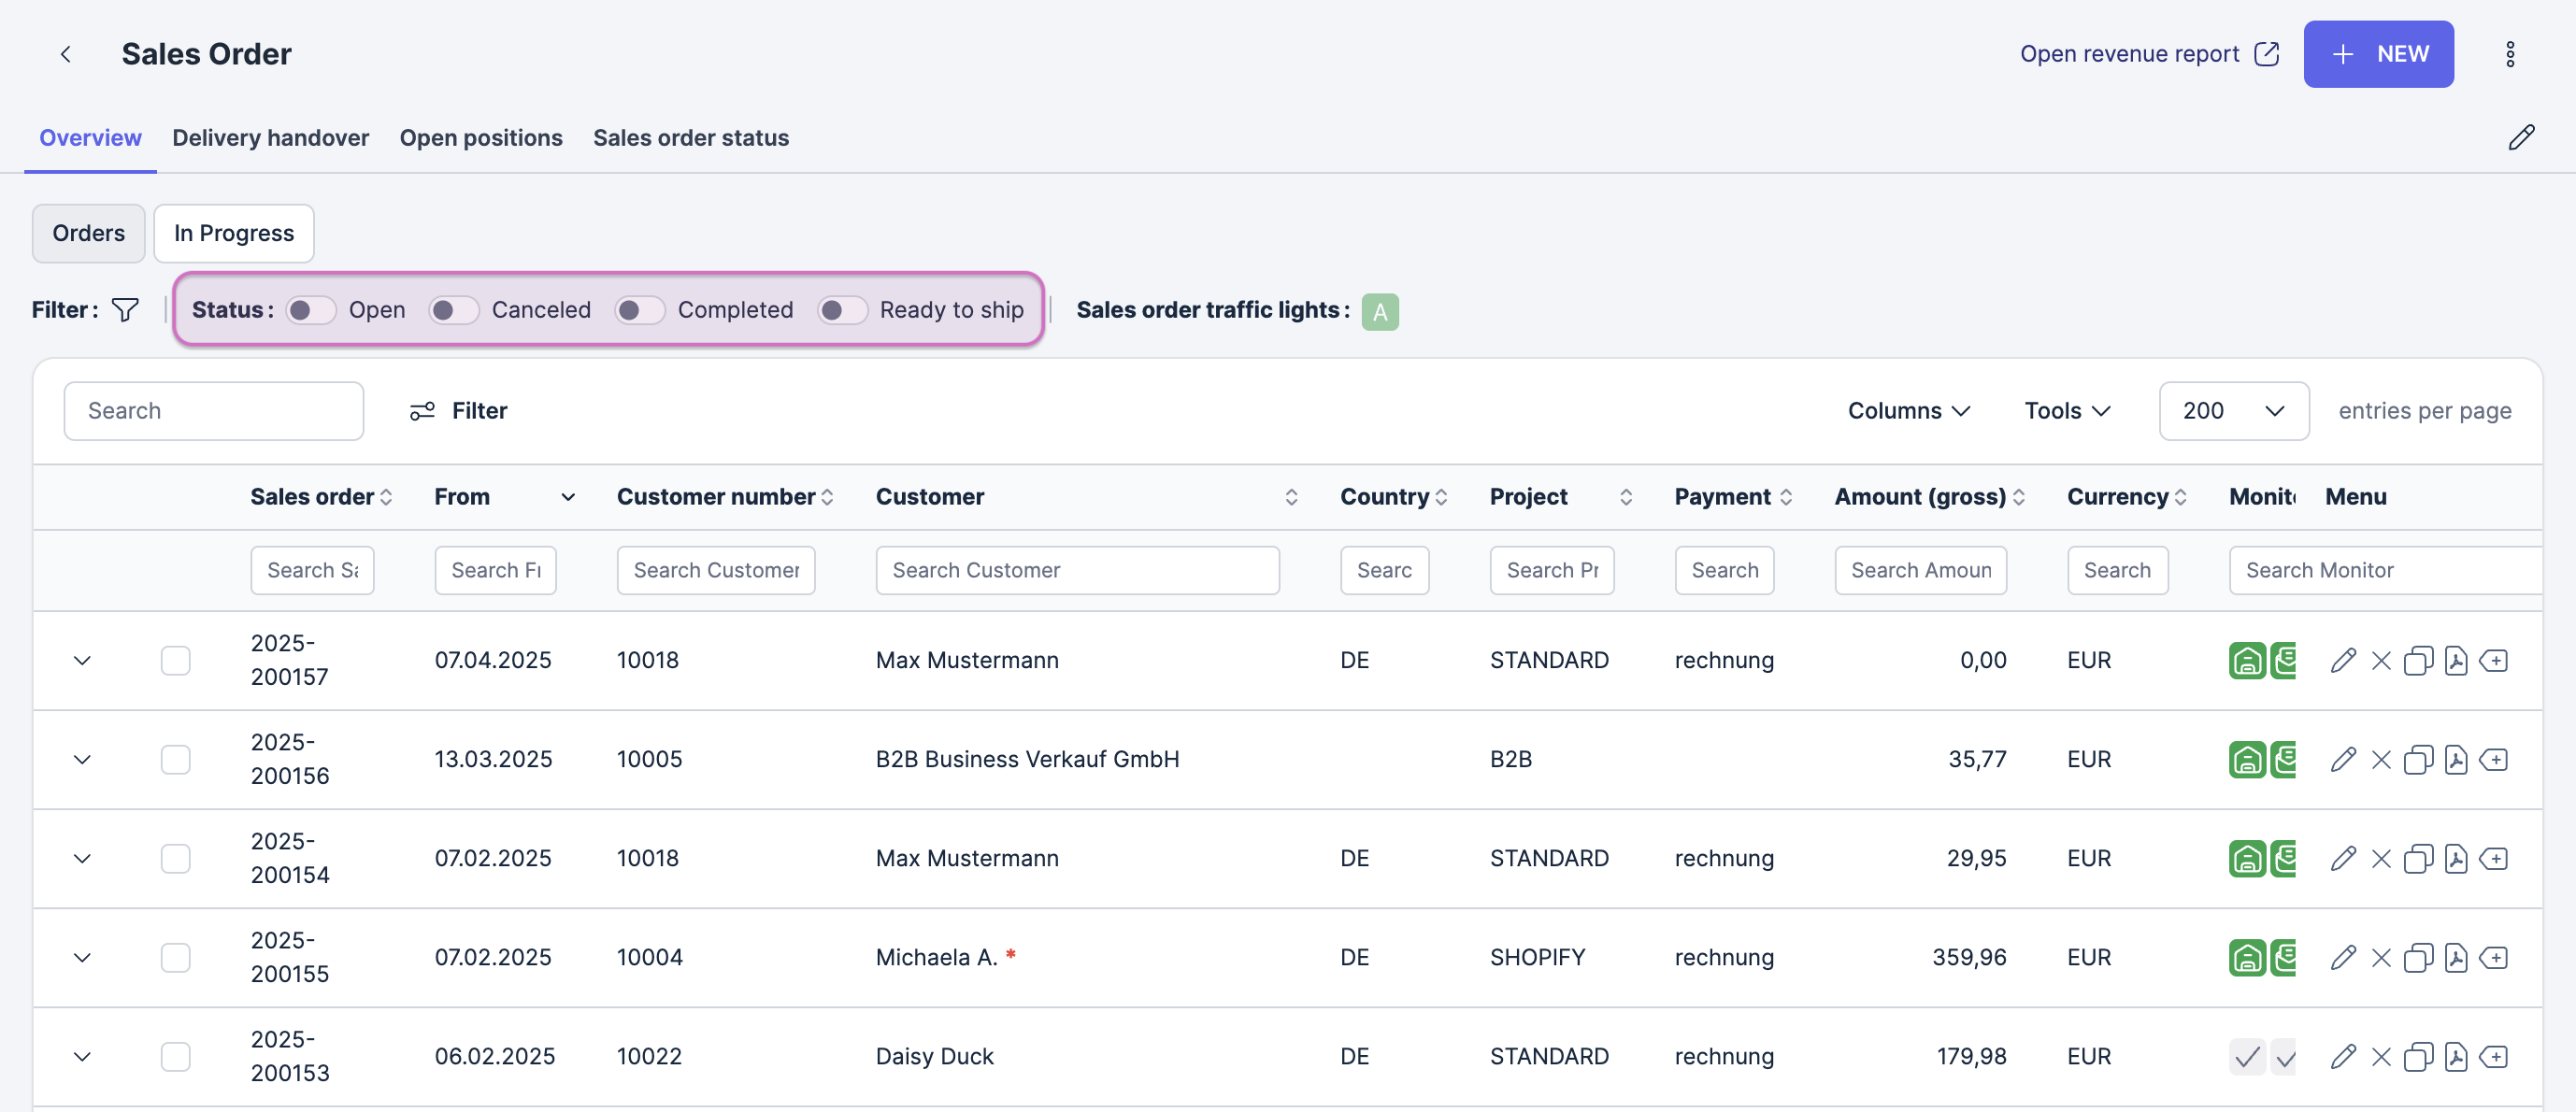
Task: Cancel order 2025-200156 with X icon
Action: 2381,760
